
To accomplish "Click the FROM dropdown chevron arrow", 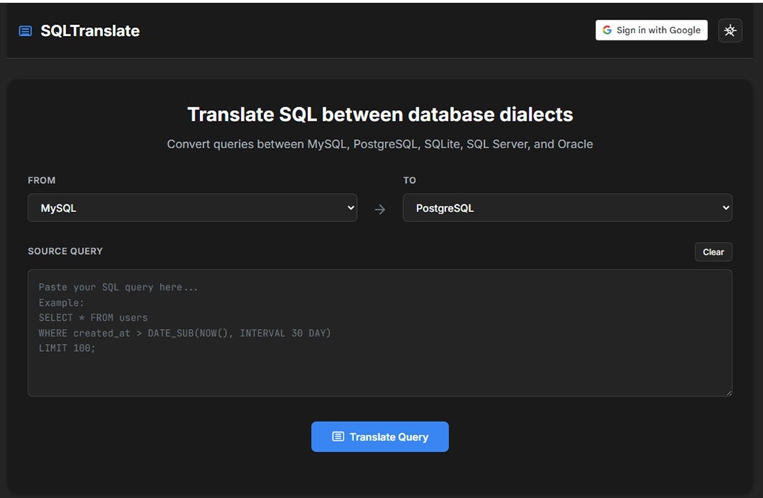I will [x=349, y=208].
